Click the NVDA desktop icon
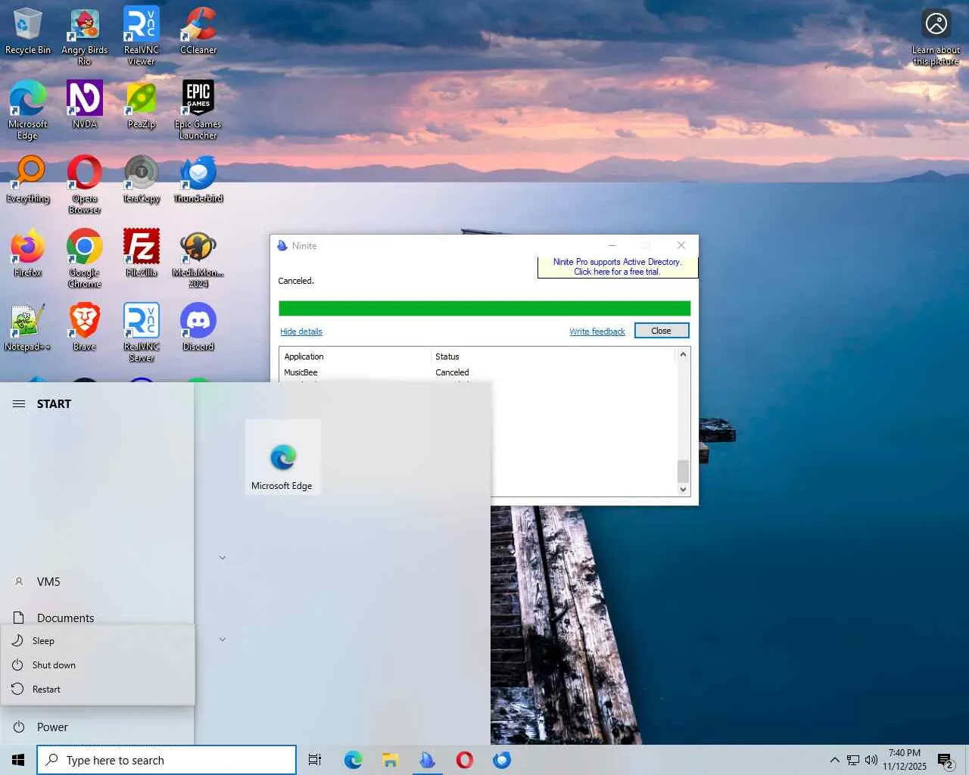The height and width of the screenshot is (775, 969). pyautogui.click(x=85, y=105)
